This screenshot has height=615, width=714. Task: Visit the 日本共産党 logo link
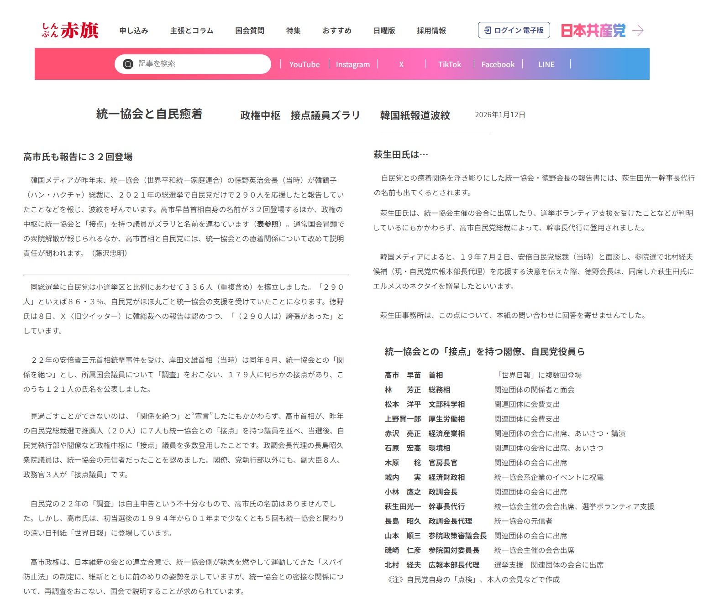click(593, 31)
